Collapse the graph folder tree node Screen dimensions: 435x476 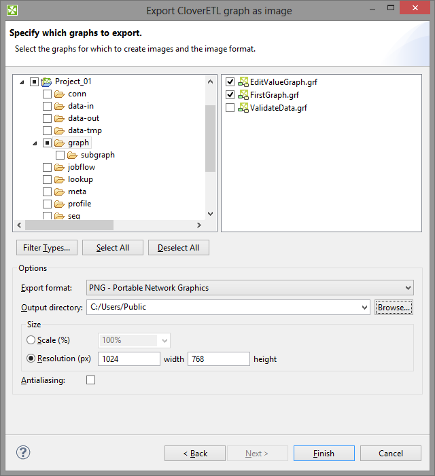pos(35,143)
